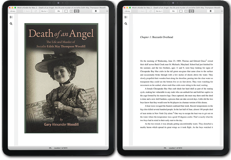Maximize the cover window with green button
The width and height of the screenshot is (231, 160).
click(15, 7)
